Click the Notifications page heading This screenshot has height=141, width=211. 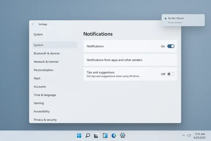[98, 34]
